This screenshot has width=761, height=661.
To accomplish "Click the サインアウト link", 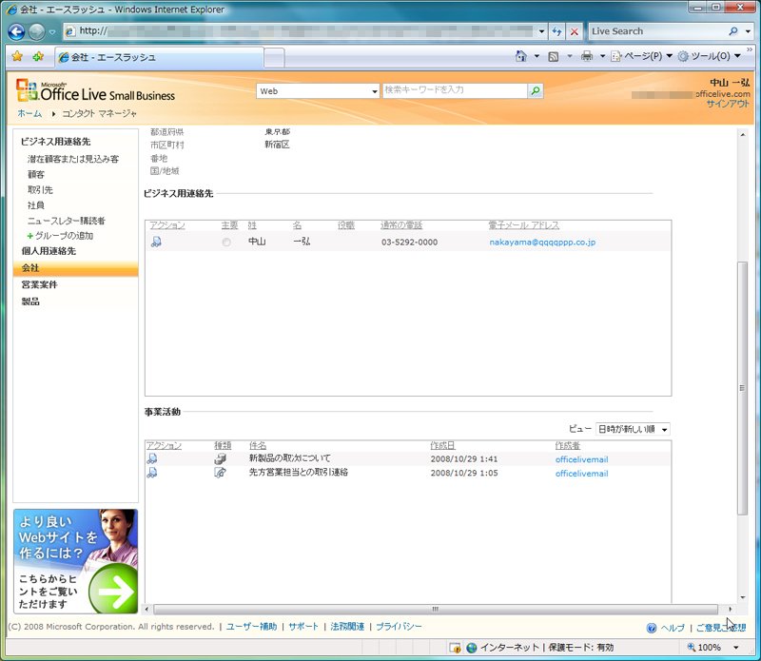I will (728, 104).
